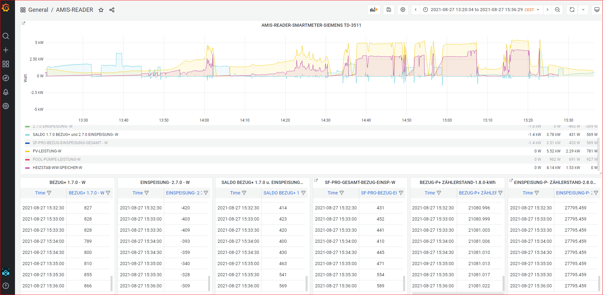Viewport: 603px width, 295px height.
Task: Shift time range forward
Action: [548, 10]
